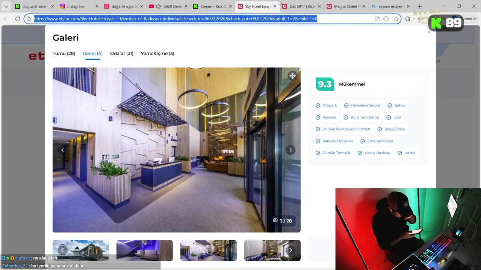Click the address bar circular dots icon

click(386, 19)
